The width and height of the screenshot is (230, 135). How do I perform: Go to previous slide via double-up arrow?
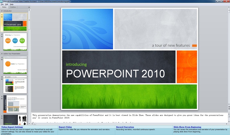pyautogui.click(x=229, y=107)
